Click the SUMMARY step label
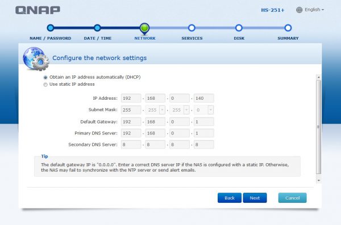The width and height of the screenshot is (341, 225). pos(288,38)
